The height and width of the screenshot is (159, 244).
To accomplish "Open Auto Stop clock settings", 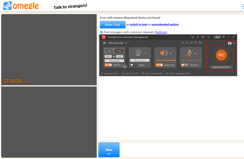I will (131, 74).
